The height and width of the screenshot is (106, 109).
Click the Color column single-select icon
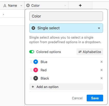(28, 5)
